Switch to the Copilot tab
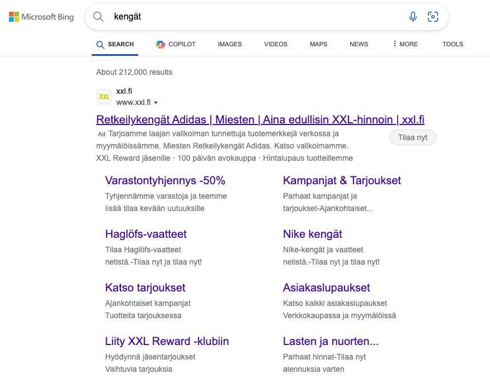 click(176, 44)
